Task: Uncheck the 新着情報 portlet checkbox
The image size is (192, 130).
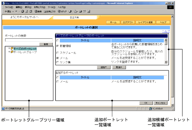Action: 58,46
